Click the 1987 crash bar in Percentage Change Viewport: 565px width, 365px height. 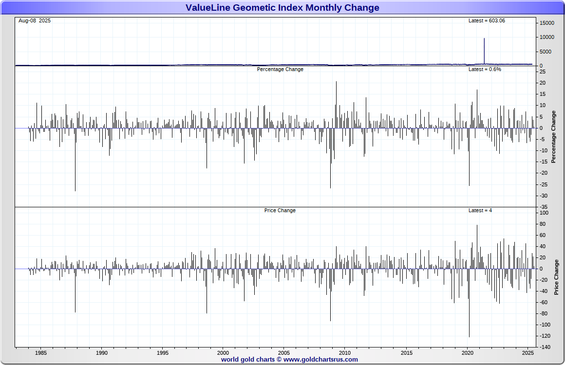coord(75,160)
